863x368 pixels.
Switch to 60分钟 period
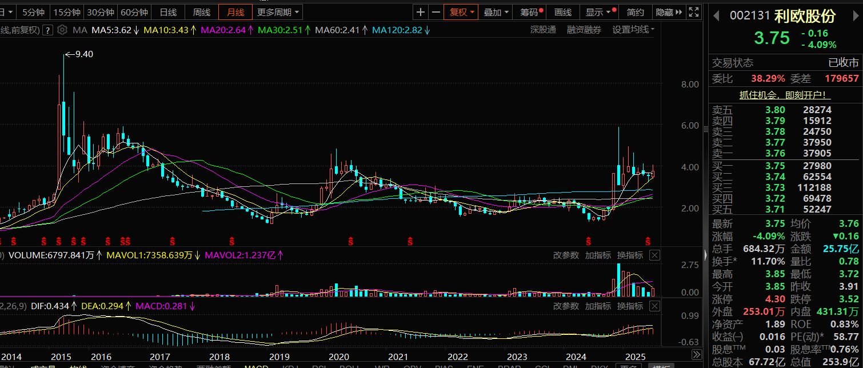(x=135, y=12)
